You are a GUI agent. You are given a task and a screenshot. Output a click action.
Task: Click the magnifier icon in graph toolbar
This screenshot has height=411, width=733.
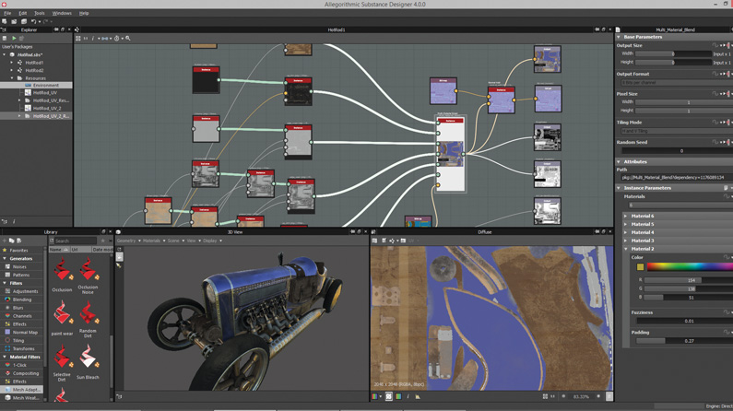click(x=127, y=39)
